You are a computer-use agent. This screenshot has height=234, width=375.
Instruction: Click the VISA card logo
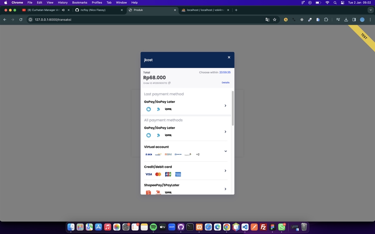point(148,174)
